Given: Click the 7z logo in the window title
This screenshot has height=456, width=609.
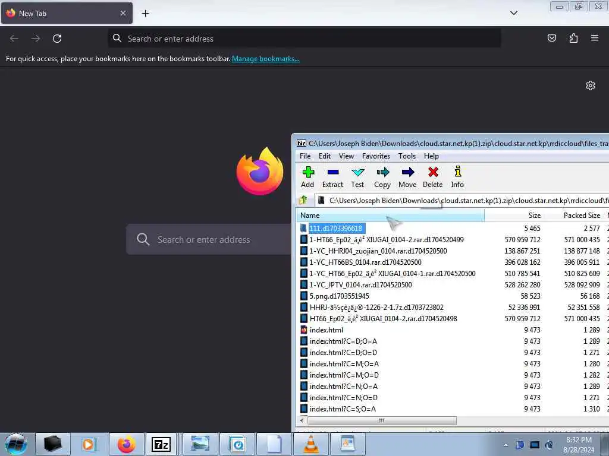Looking at the screenshot, I should (302, 144).
